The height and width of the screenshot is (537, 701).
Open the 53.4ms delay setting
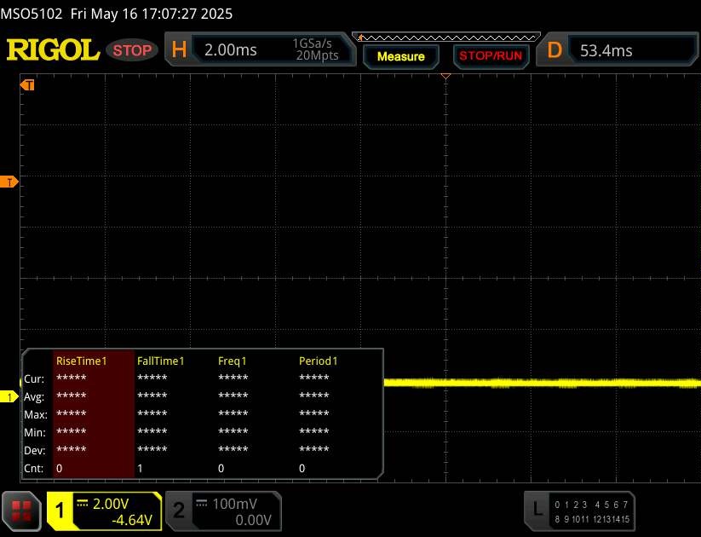point(606,50)
